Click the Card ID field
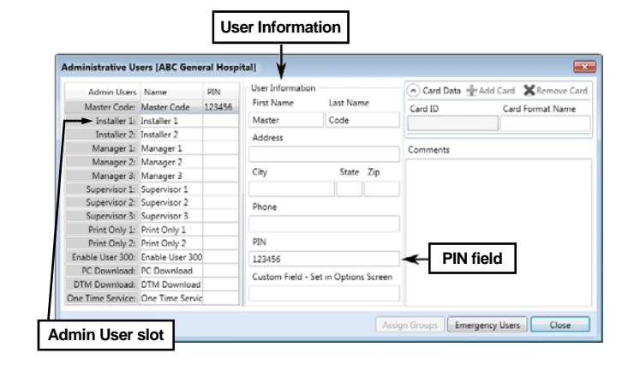The height and width of the screenshot is (365, 628). pos(453,123)
